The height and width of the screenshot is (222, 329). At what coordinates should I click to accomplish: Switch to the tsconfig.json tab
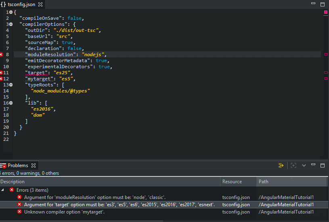click(x=21, y=4)
